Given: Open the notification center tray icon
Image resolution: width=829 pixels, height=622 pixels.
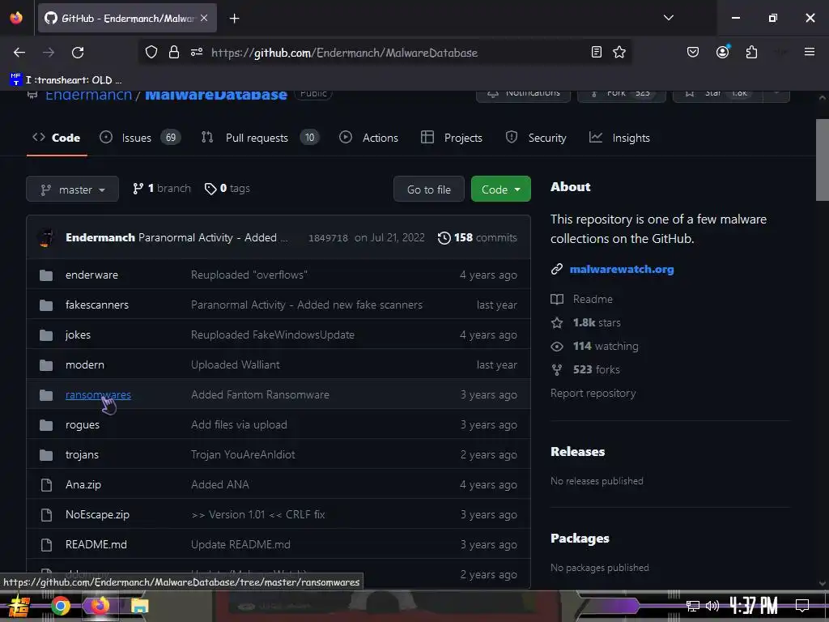Looking at the screenshot, I should (x=802, y=606).
